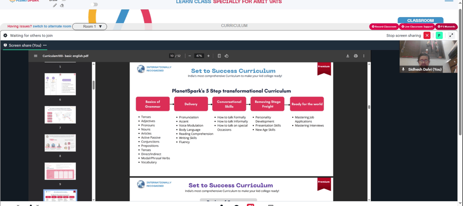463x206 pixels.
Task: Click the PlanetSpark logo
Action: (x=24, y=1)
